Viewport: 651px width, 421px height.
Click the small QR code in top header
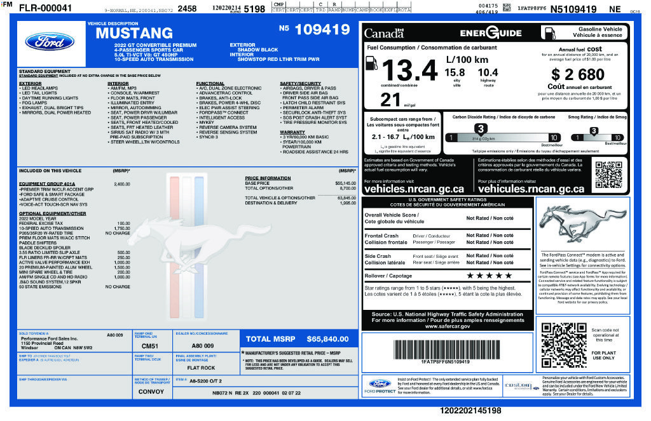507,8
